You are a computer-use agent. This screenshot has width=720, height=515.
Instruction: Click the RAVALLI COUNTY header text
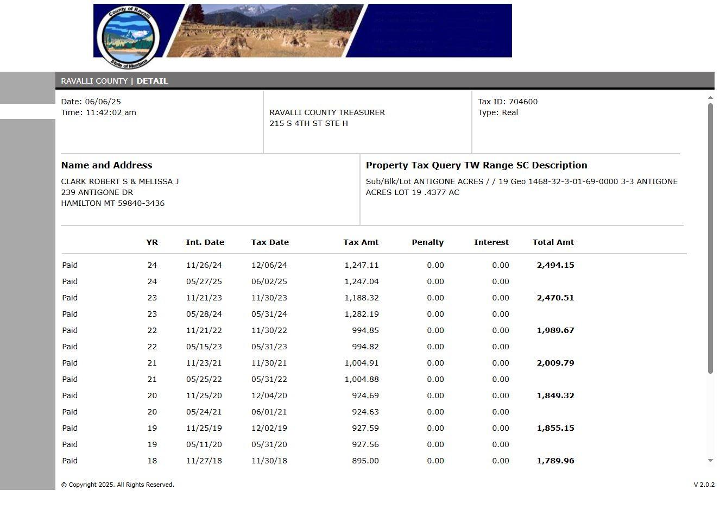(x=94, y=81)
